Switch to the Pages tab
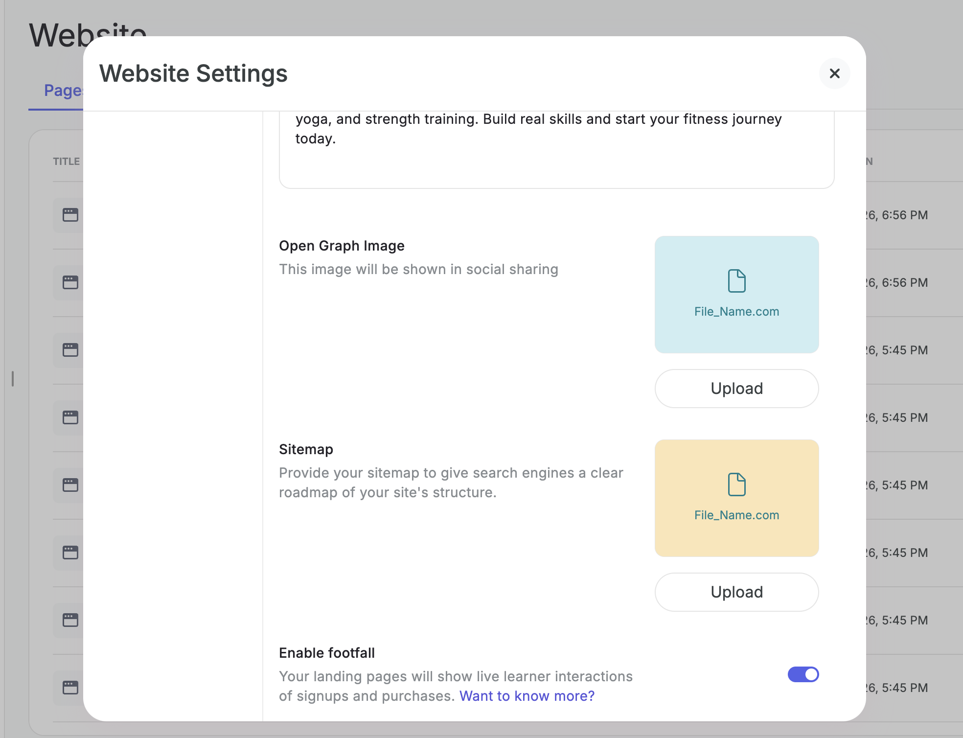 (63, 91)
